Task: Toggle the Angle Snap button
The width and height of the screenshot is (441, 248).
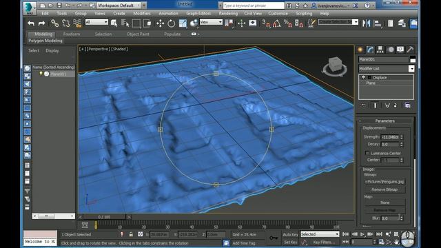Action: pos(277,23)
